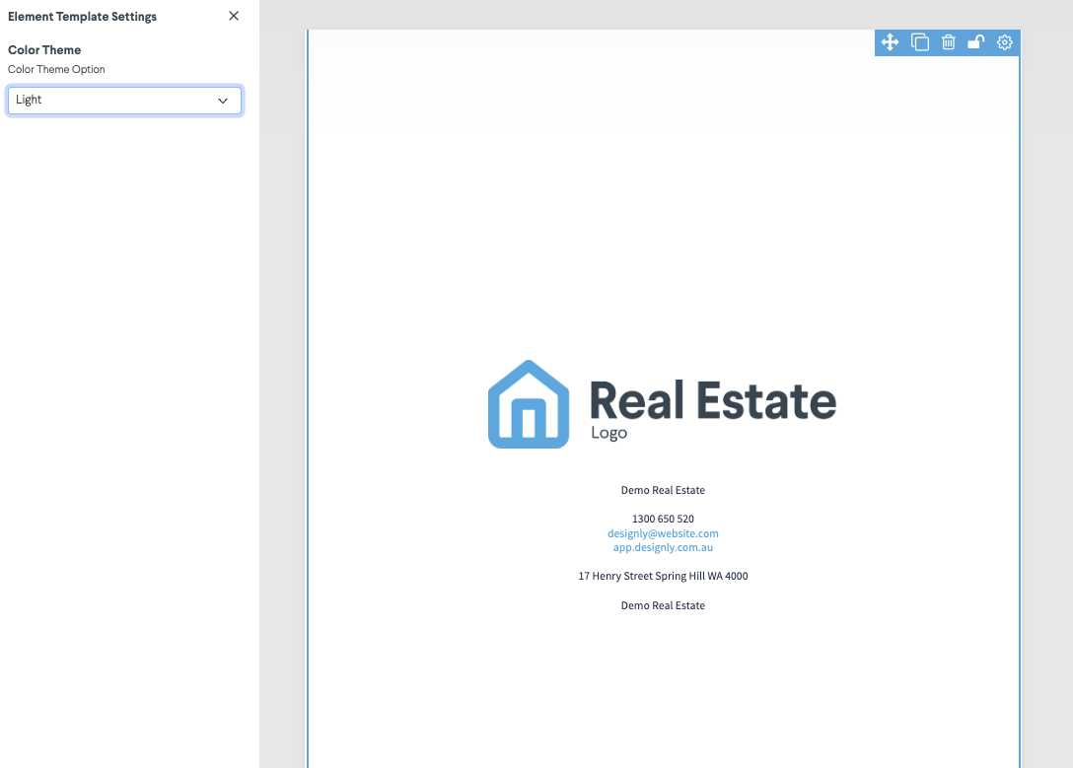Click the designly@website.com email link
1073x768 pixels.
[663, 533]
